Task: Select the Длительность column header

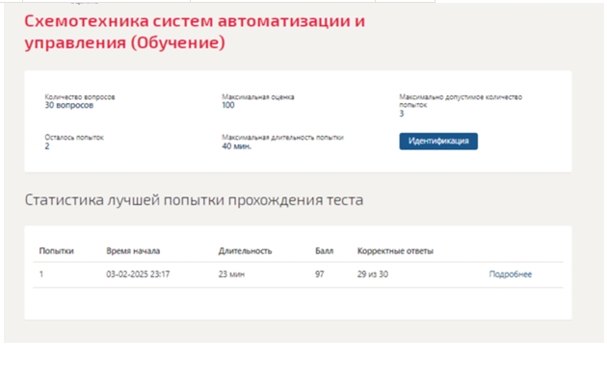Action: [x=245, y=251]
